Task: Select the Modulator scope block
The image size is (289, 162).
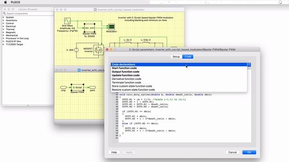Action: point(112,27)
